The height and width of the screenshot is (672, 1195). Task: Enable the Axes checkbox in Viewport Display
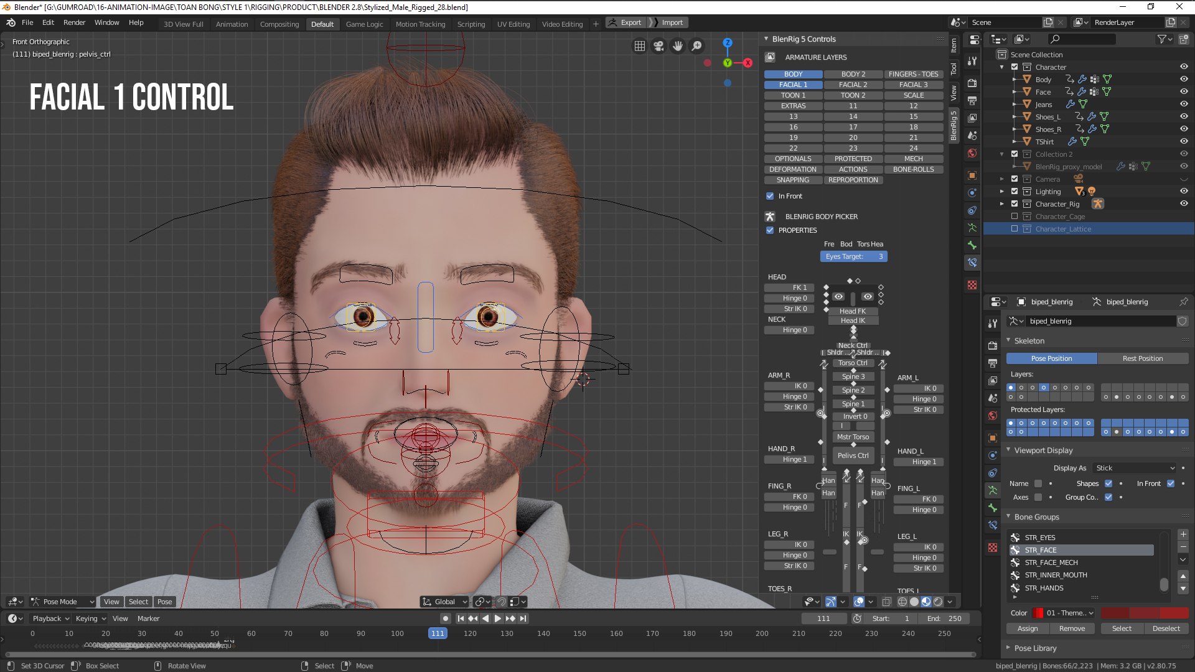coord(1038,497)
